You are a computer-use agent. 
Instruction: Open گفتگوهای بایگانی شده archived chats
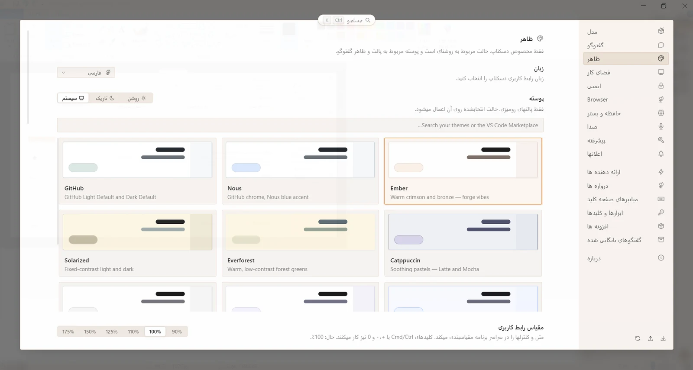[626, 240]
